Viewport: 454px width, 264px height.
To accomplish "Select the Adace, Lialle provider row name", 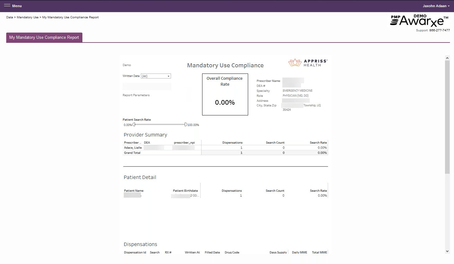I will [133, 148].
